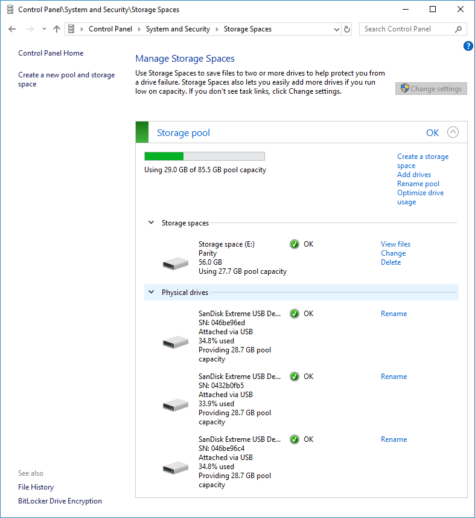This screenshot has height=518, width=475.
Task: Open Add drives link
Action: [x=414, y=175]
